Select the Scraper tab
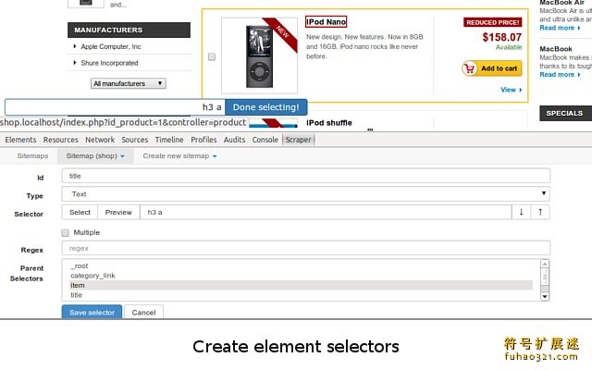Viewport: 592px width, 370px height. pyautogui.click(x=298, y=140)
